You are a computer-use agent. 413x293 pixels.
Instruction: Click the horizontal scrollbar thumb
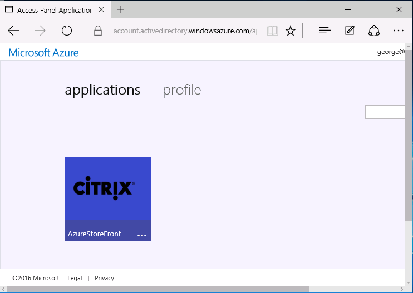coord(158,289)
